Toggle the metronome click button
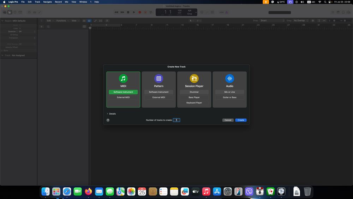The width and height of the screenshot is (353, 199). [227, 12]
